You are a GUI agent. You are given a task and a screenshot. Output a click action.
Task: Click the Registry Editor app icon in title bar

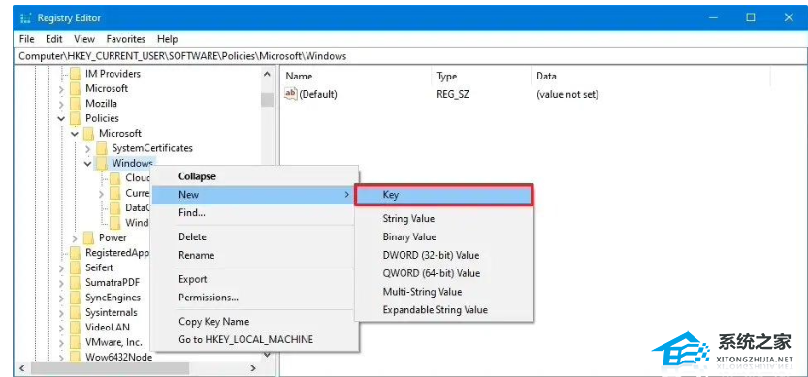[x=25, y=18]
